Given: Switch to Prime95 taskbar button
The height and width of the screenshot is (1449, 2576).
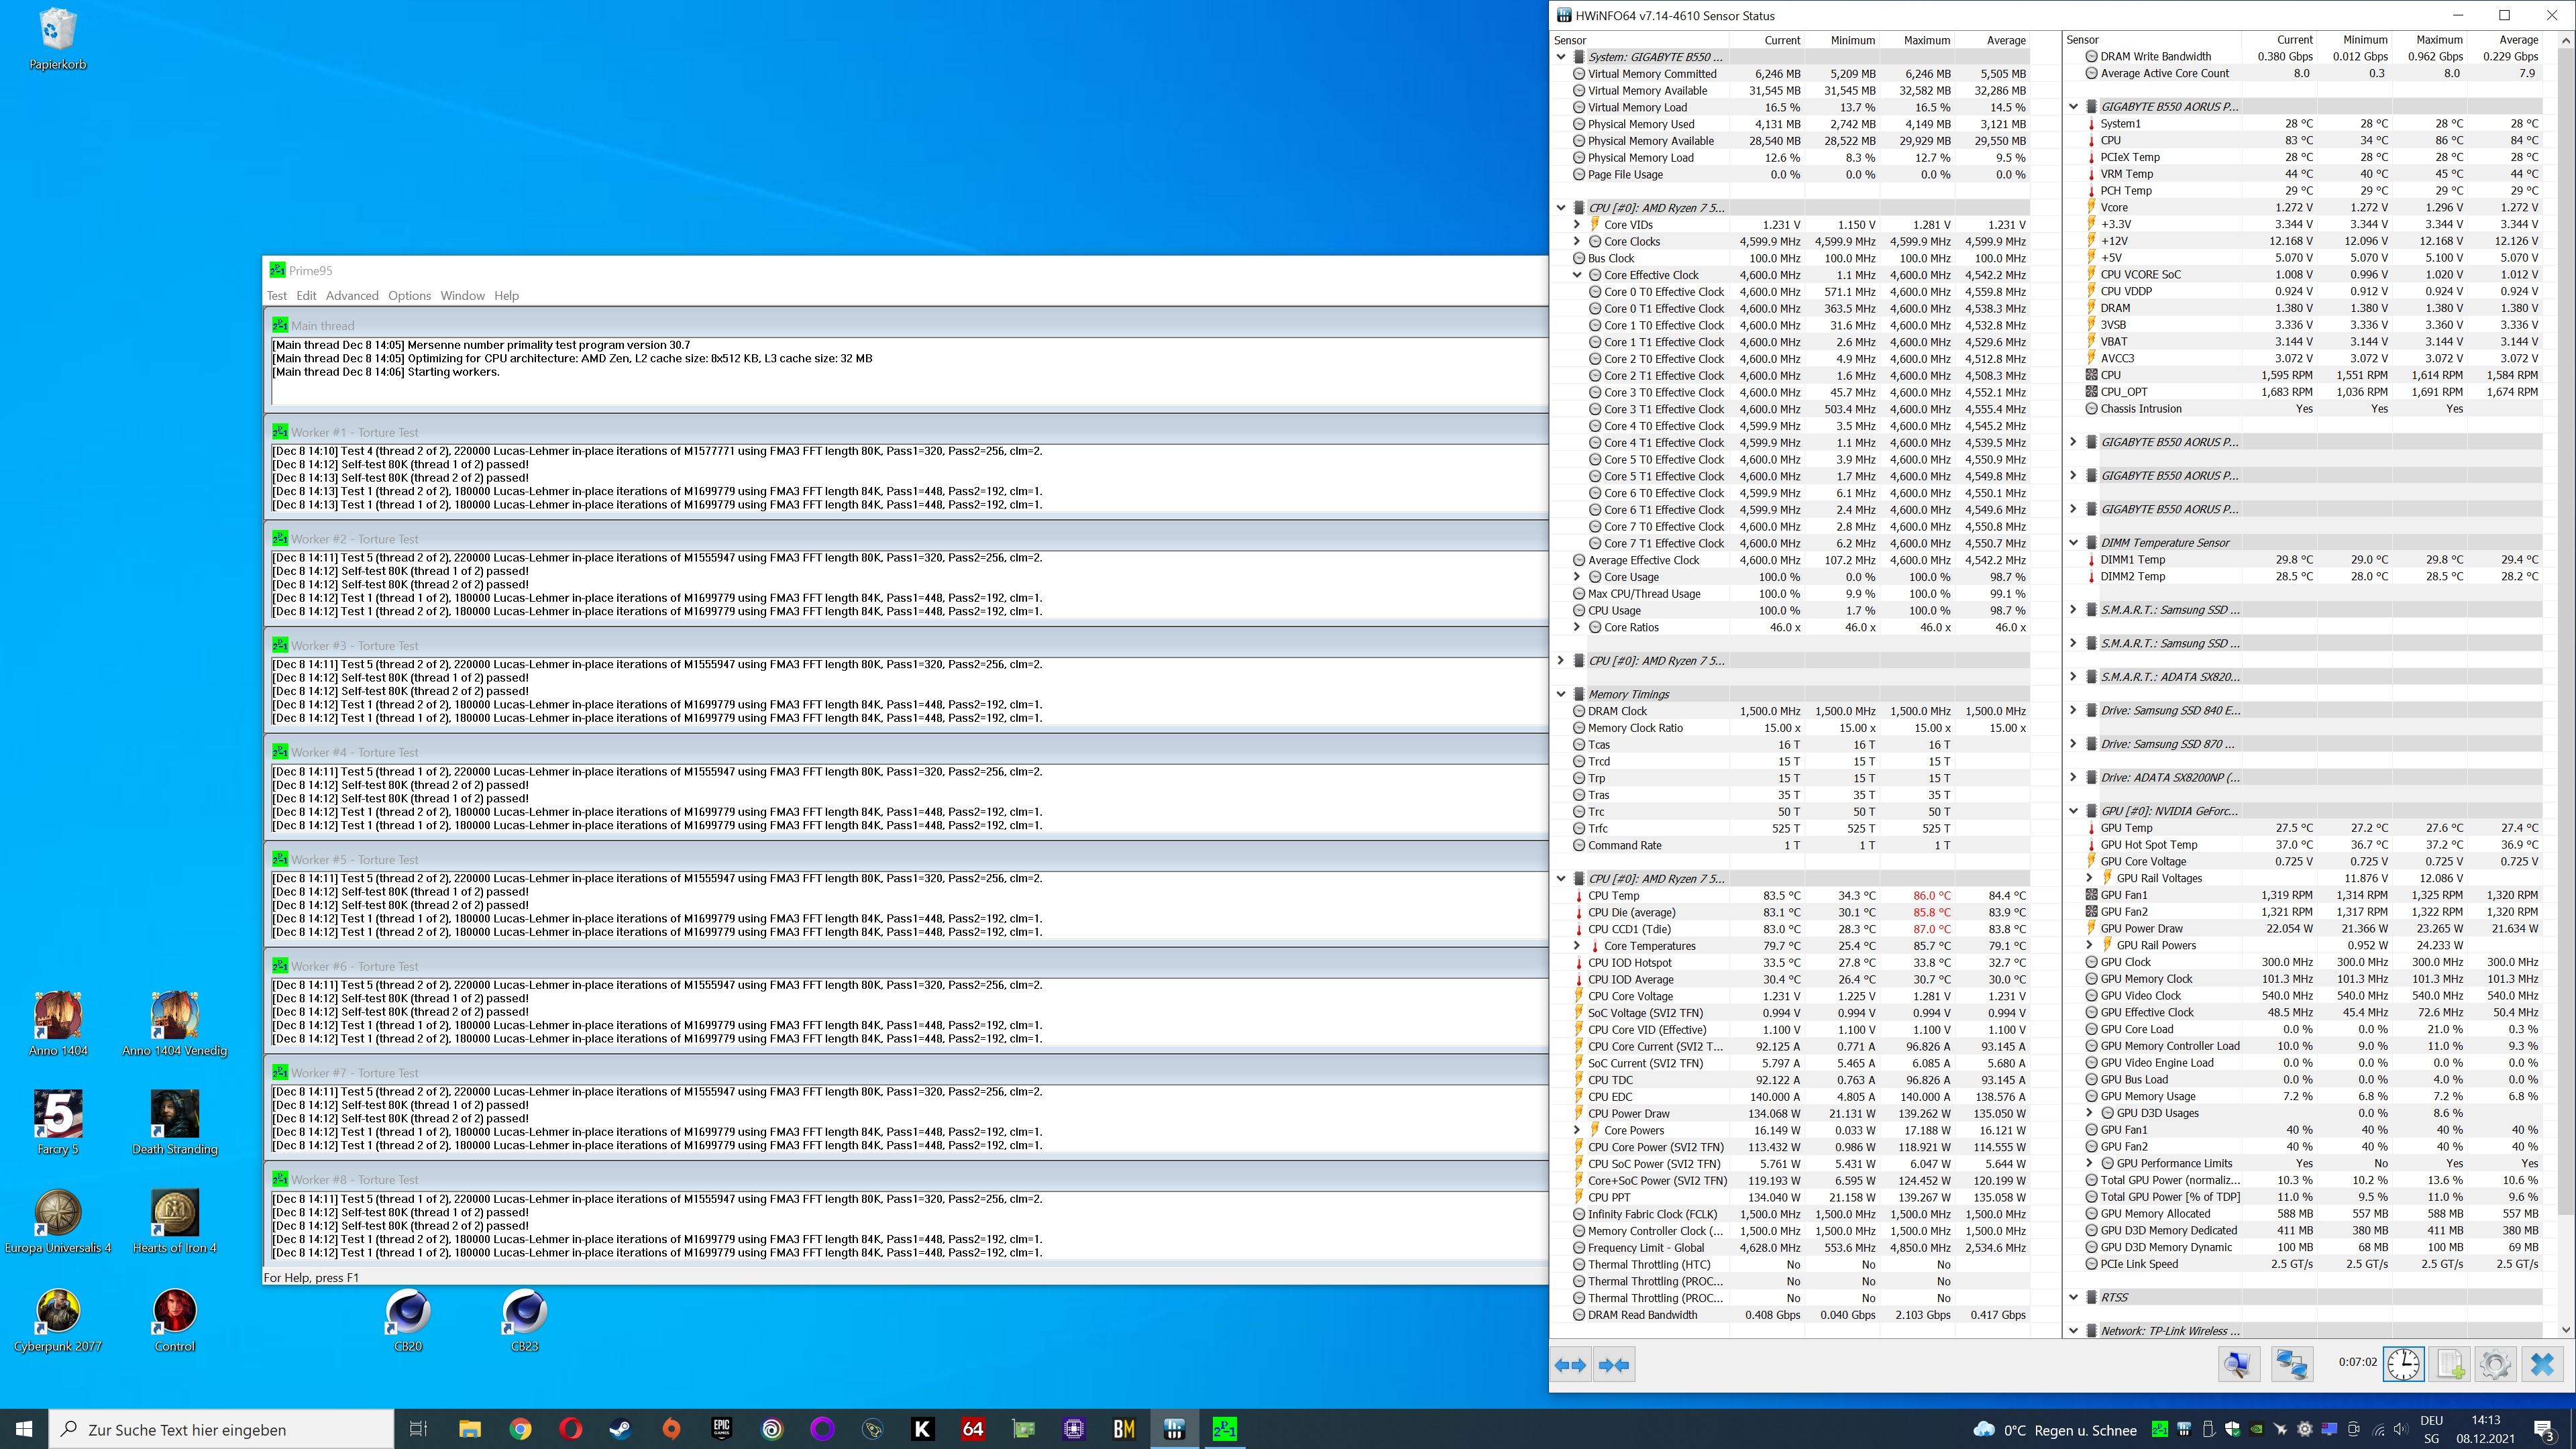Looking at the screenshot, I should click(x=1224, y=1429).
